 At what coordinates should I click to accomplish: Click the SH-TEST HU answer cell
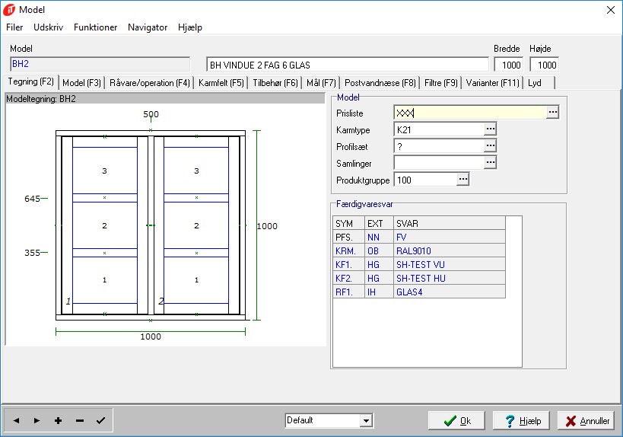tap(450, 279)
